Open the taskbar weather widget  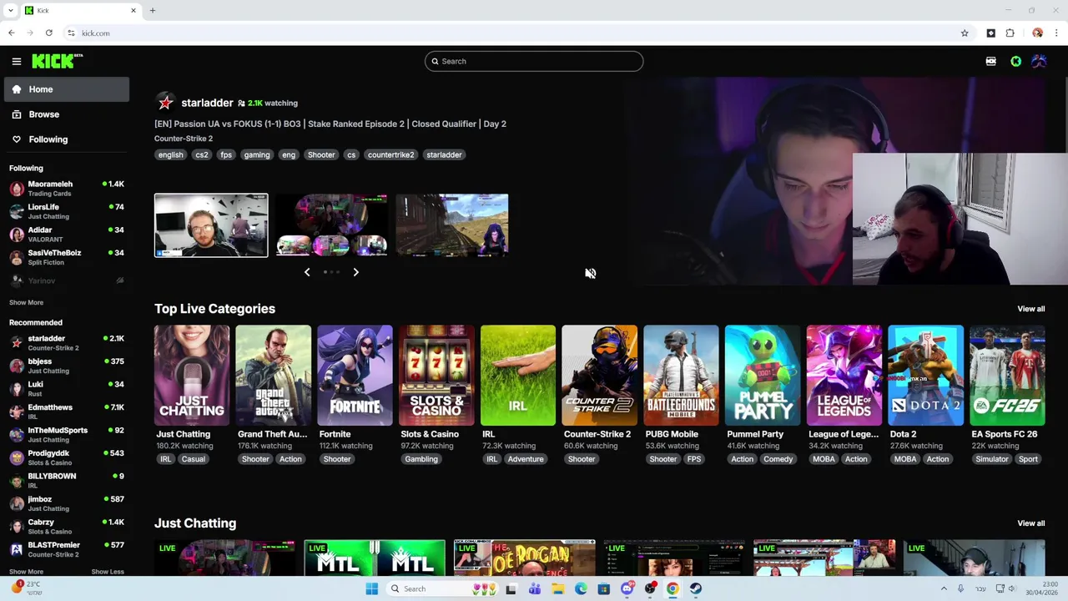(25, 588)
